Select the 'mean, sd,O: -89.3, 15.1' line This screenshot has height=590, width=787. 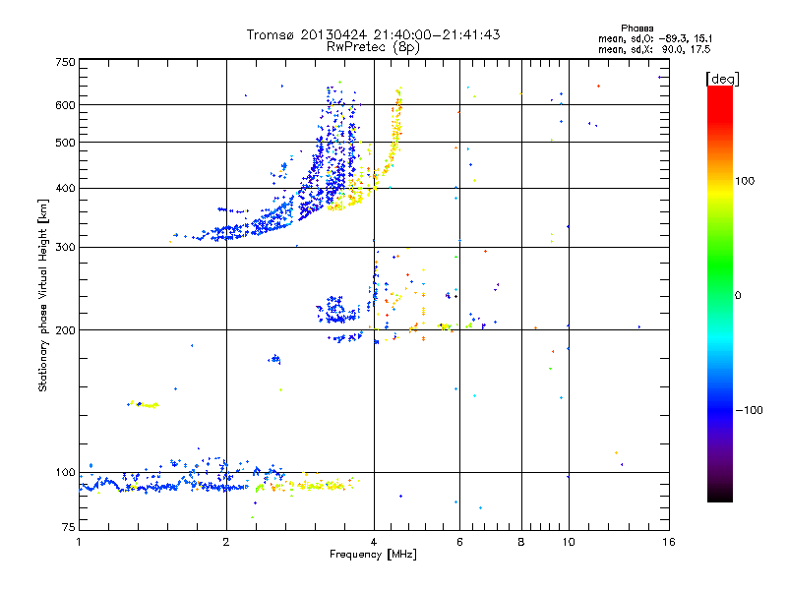(655, 38)
